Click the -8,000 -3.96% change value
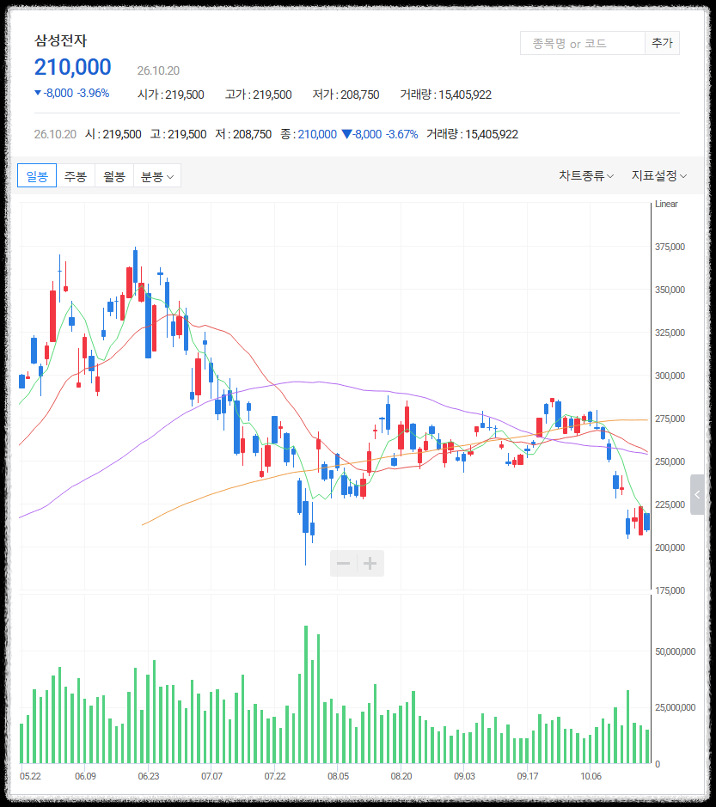716x807 pixels. (71, 93)
